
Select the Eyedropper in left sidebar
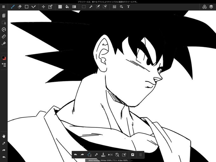coord(4,143)
